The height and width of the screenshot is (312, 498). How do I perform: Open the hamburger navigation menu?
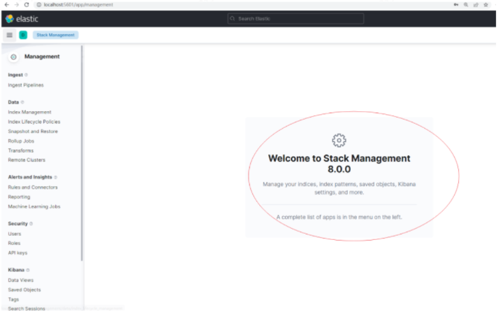point(10,35)
